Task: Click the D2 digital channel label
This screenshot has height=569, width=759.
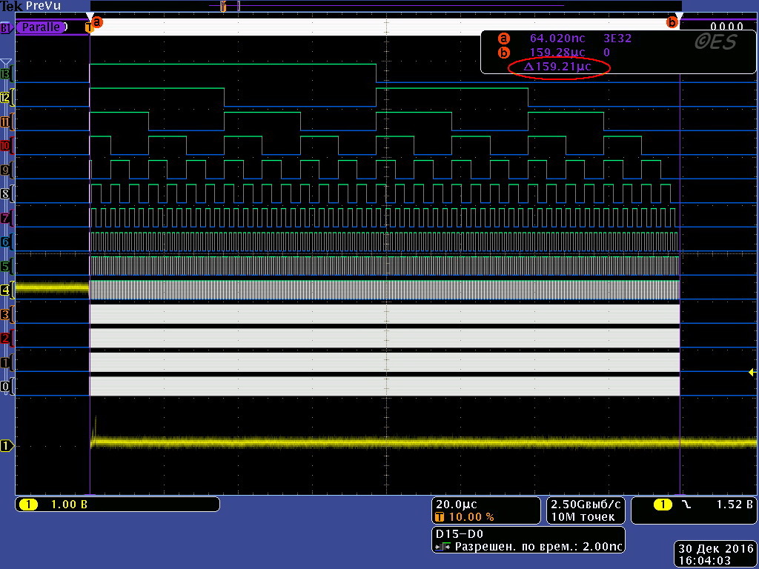Action: (5, 338)
